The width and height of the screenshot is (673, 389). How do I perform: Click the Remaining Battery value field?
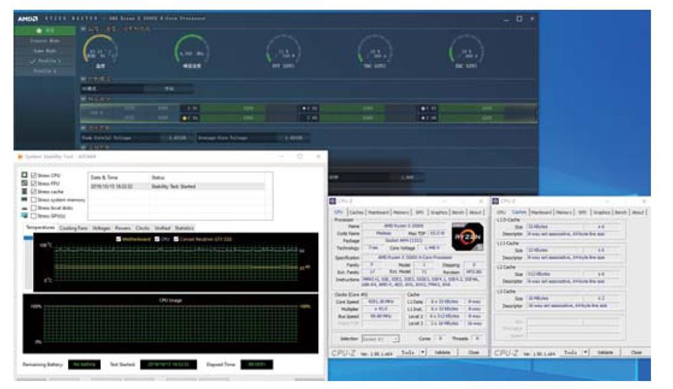click(84, 365)
